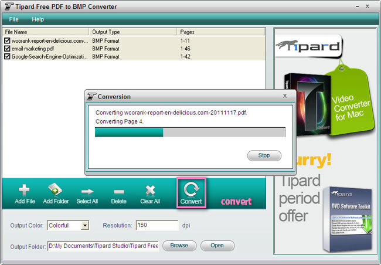Stop the conversion in progress
The width and height of the screenshot is (381, 265).
point(264,155)
